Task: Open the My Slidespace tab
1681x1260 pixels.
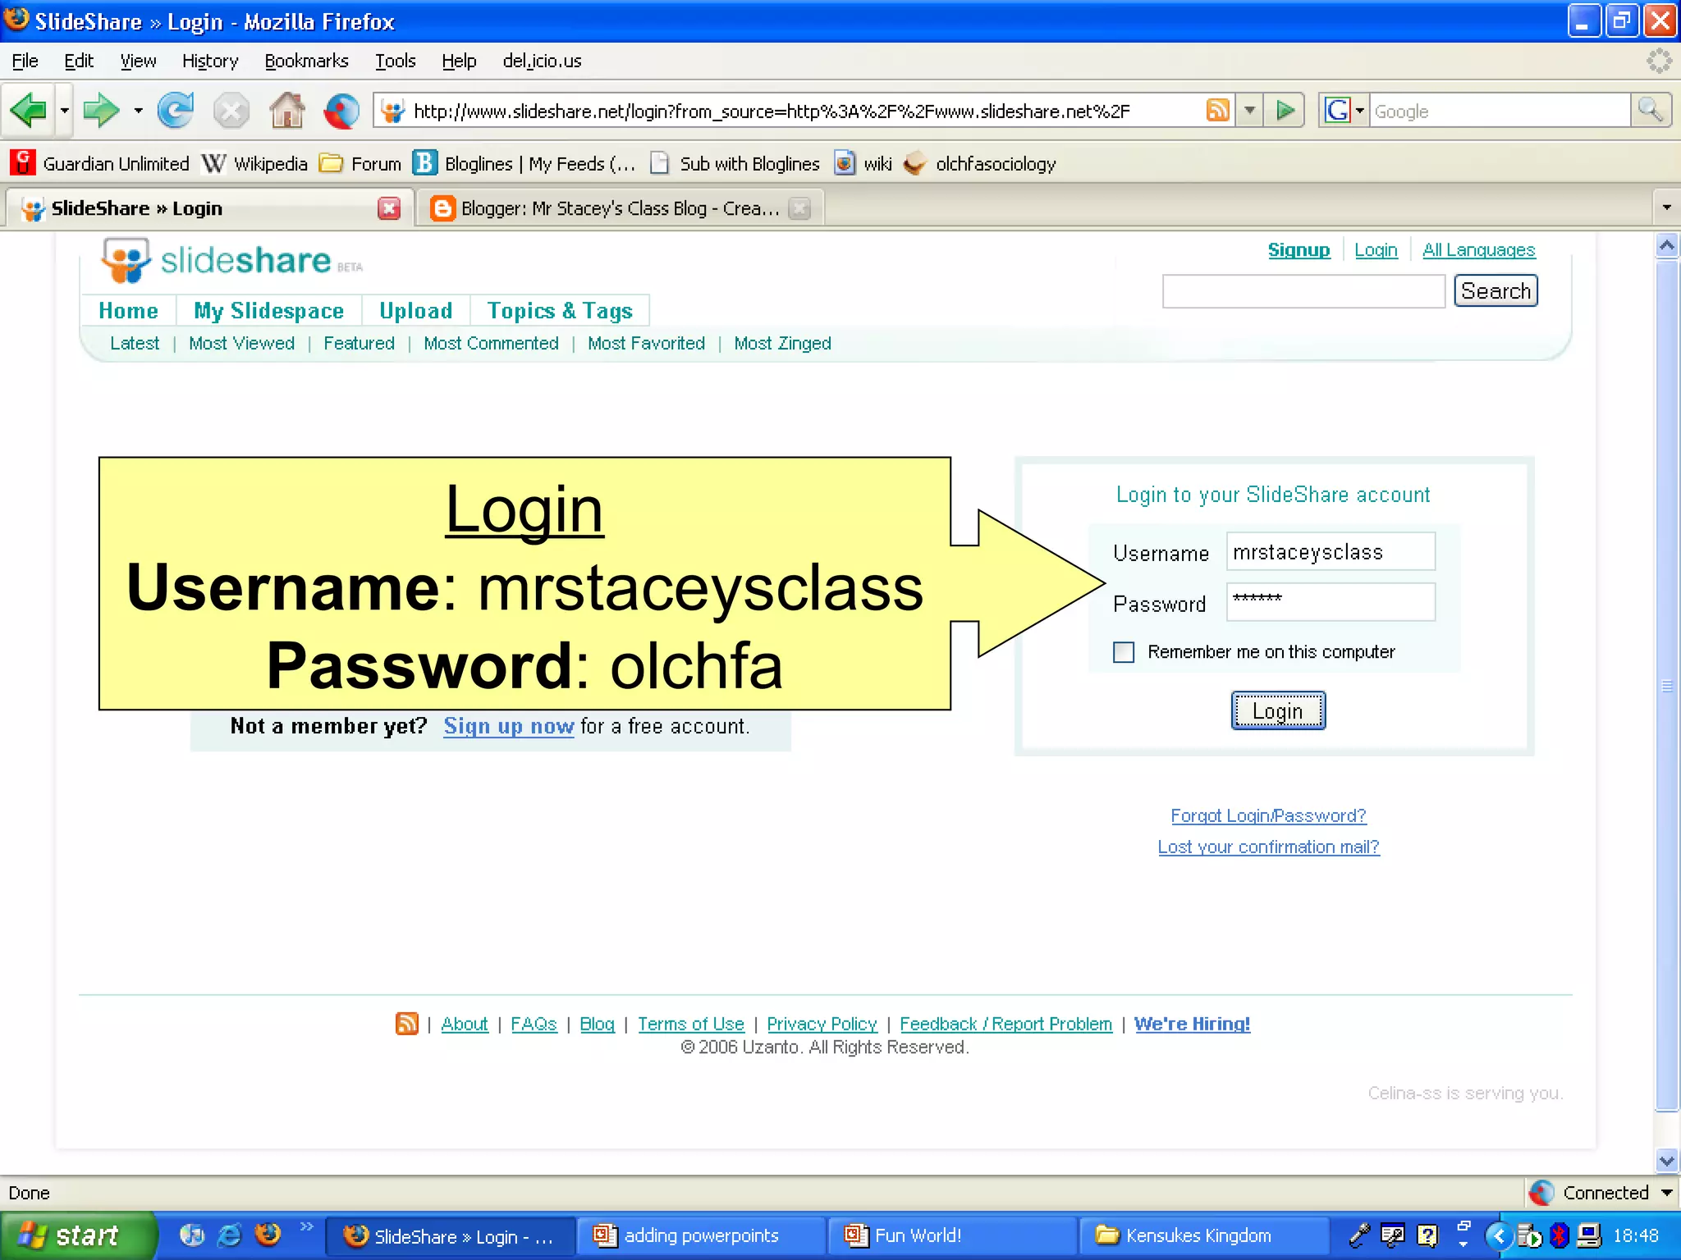Action: click(268, 311)
